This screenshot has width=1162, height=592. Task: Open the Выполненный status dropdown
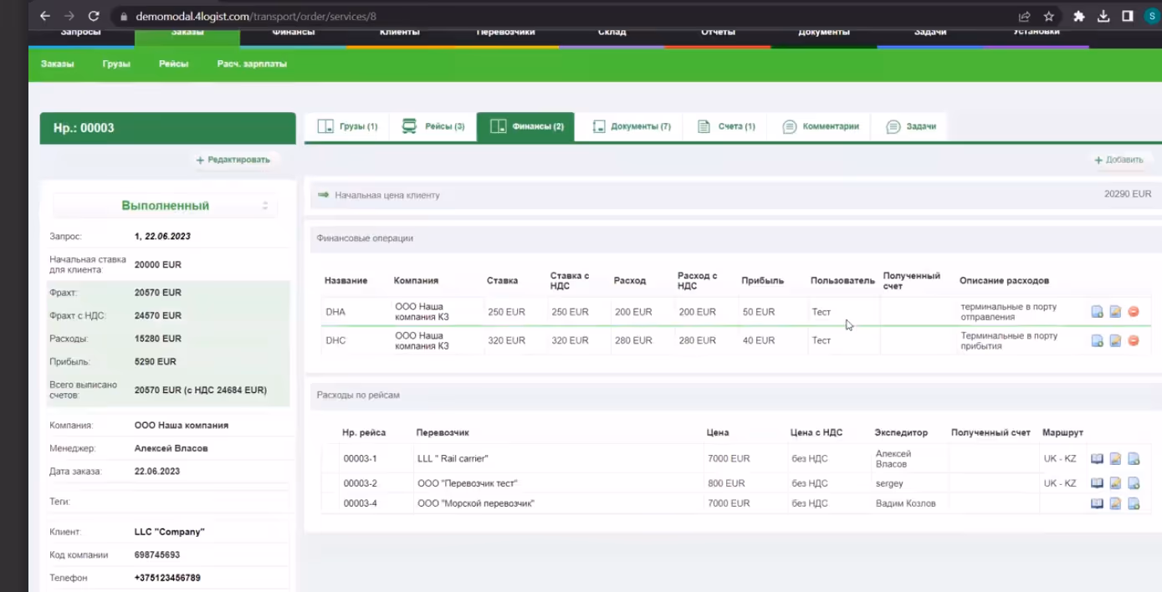(166, 206)
